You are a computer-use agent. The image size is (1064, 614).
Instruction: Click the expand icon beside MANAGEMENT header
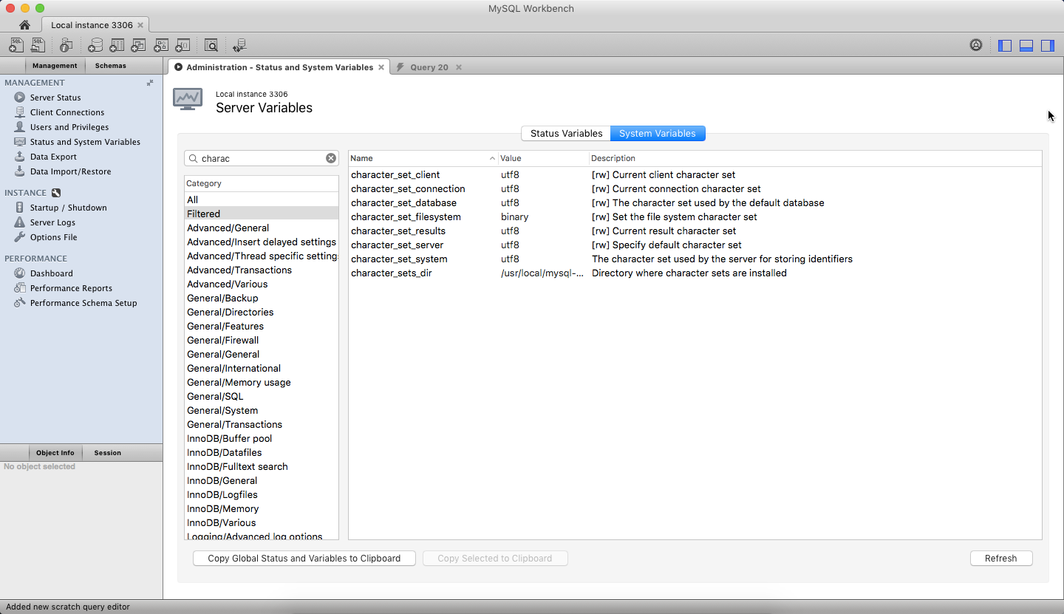150,83
